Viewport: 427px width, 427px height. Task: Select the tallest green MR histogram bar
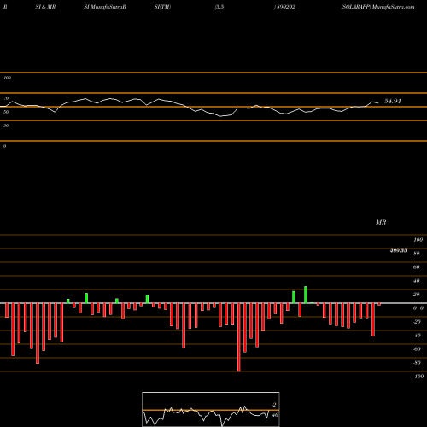306,295
